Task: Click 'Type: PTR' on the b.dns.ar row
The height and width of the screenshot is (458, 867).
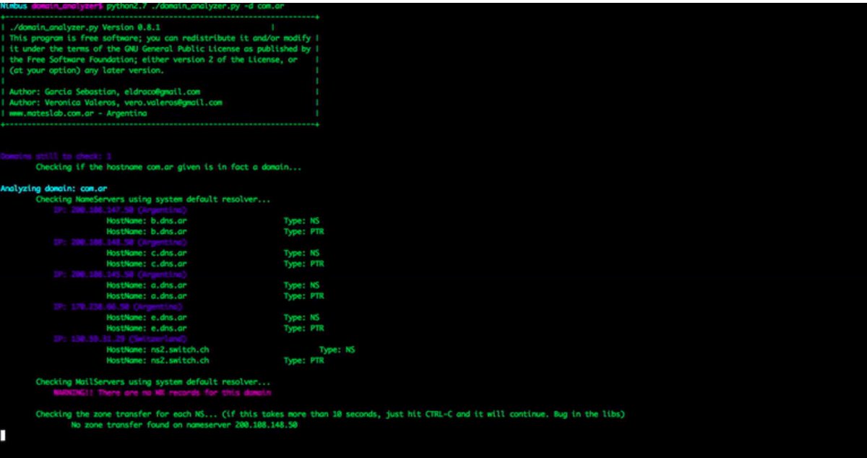Action: pos(304,231)
